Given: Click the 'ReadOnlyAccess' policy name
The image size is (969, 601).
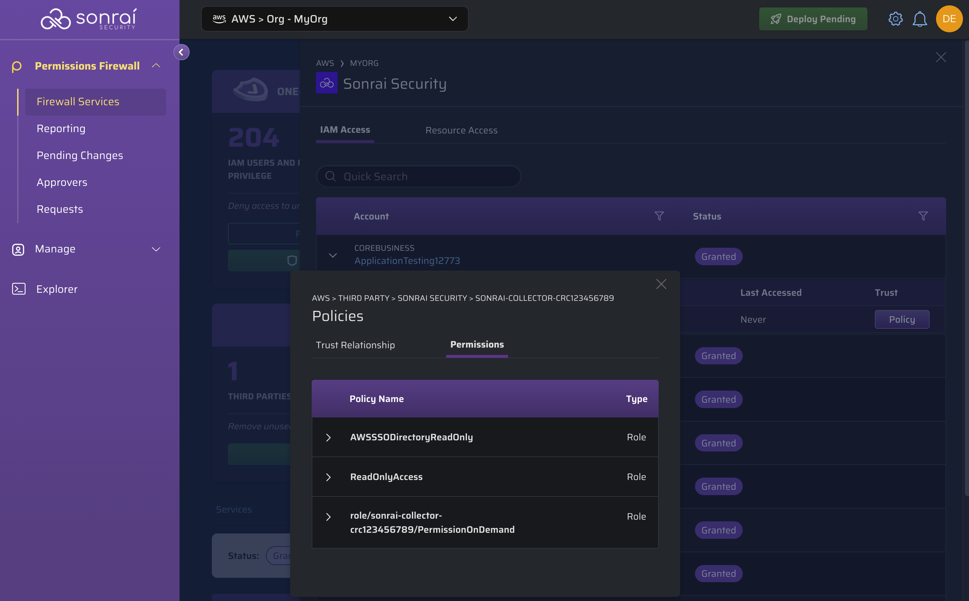Looking at the screenshot, I should click(386, 477).
